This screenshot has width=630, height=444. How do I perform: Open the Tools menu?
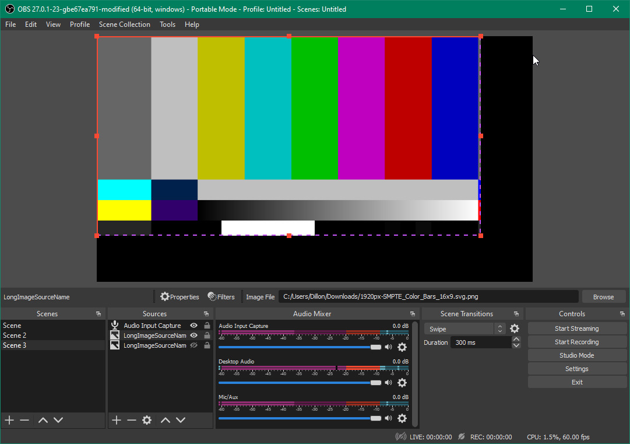tap(167, 25)
